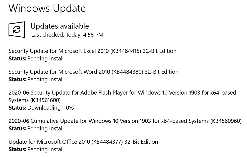Select the "Windows Update" page heading
Viewport: 247px width, 157px height.
[x=47, y=8]
